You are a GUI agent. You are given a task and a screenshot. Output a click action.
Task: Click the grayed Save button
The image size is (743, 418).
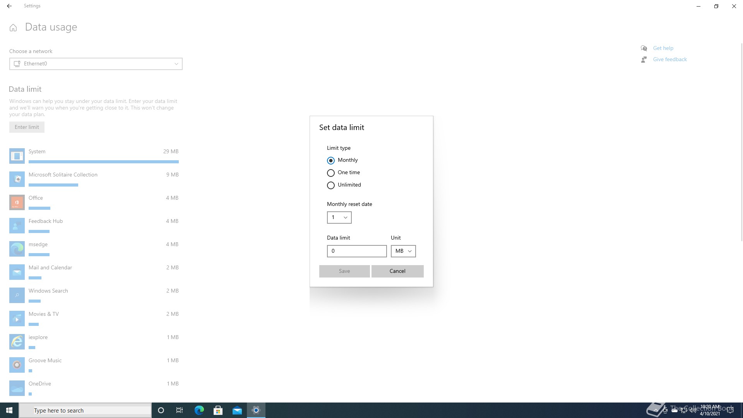(344, 271)
